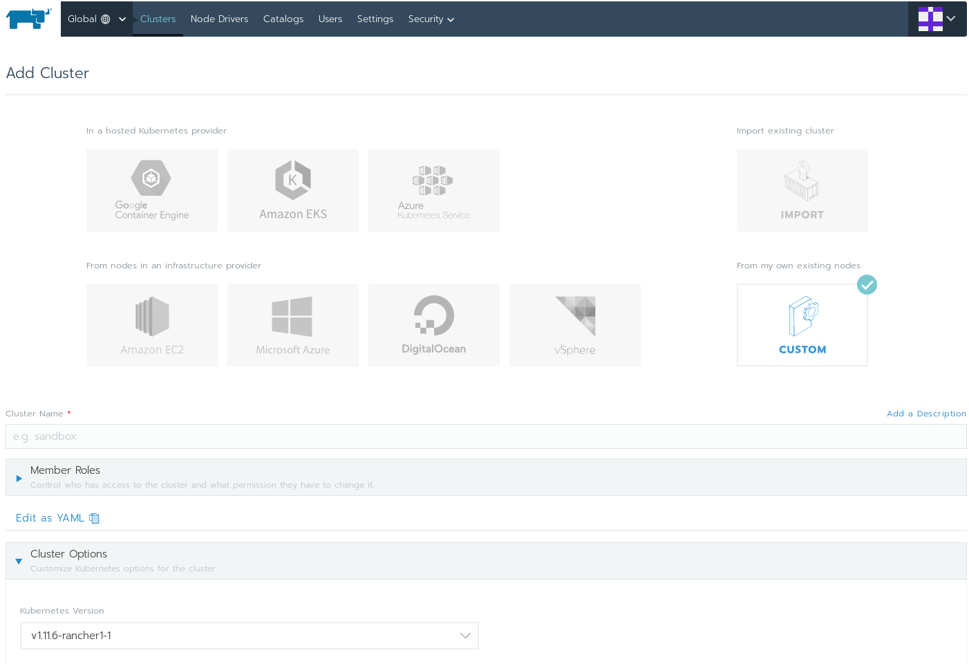Choose the Amazon EKS provider
Viewport: 969px width, 664px height.
click(293, 190)
